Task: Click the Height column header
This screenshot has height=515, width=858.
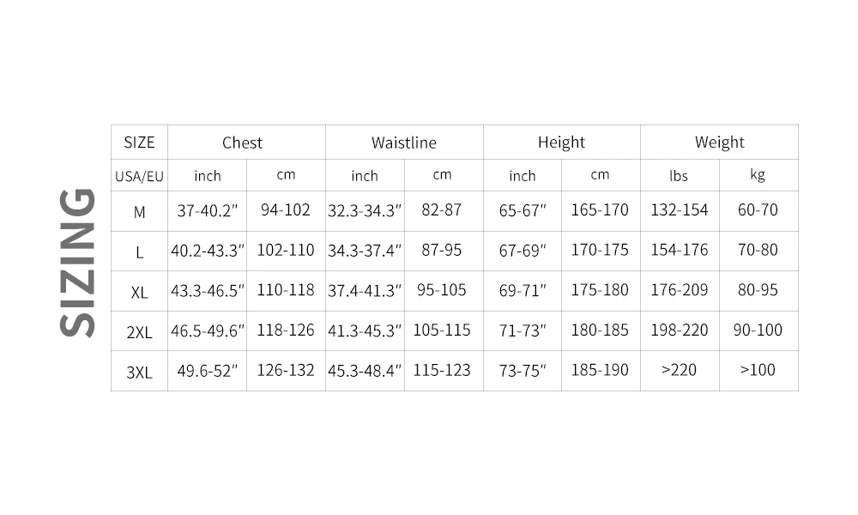Action: pos(561,142)
